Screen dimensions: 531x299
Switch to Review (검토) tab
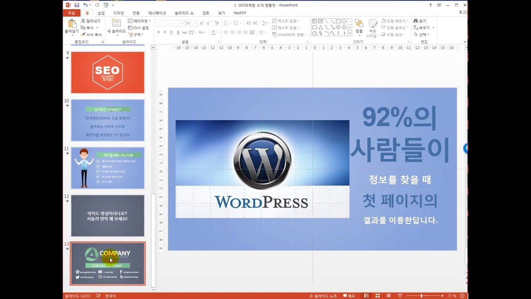[206, 13]
